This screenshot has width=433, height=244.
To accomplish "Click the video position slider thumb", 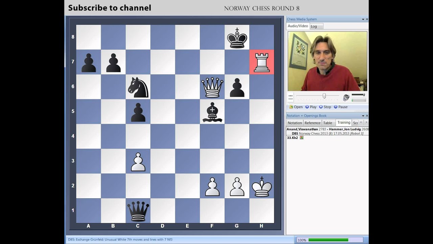I will [324, 96].
